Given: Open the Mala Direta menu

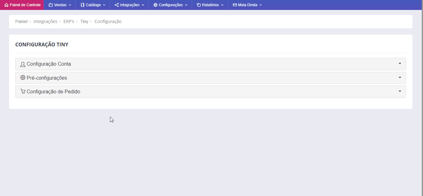Looking at the screenshot, I should tap(247, 5).
